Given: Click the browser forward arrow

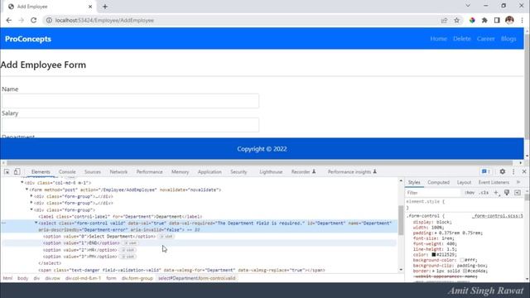Looking at the screenshot, I should tap(22, 20).
